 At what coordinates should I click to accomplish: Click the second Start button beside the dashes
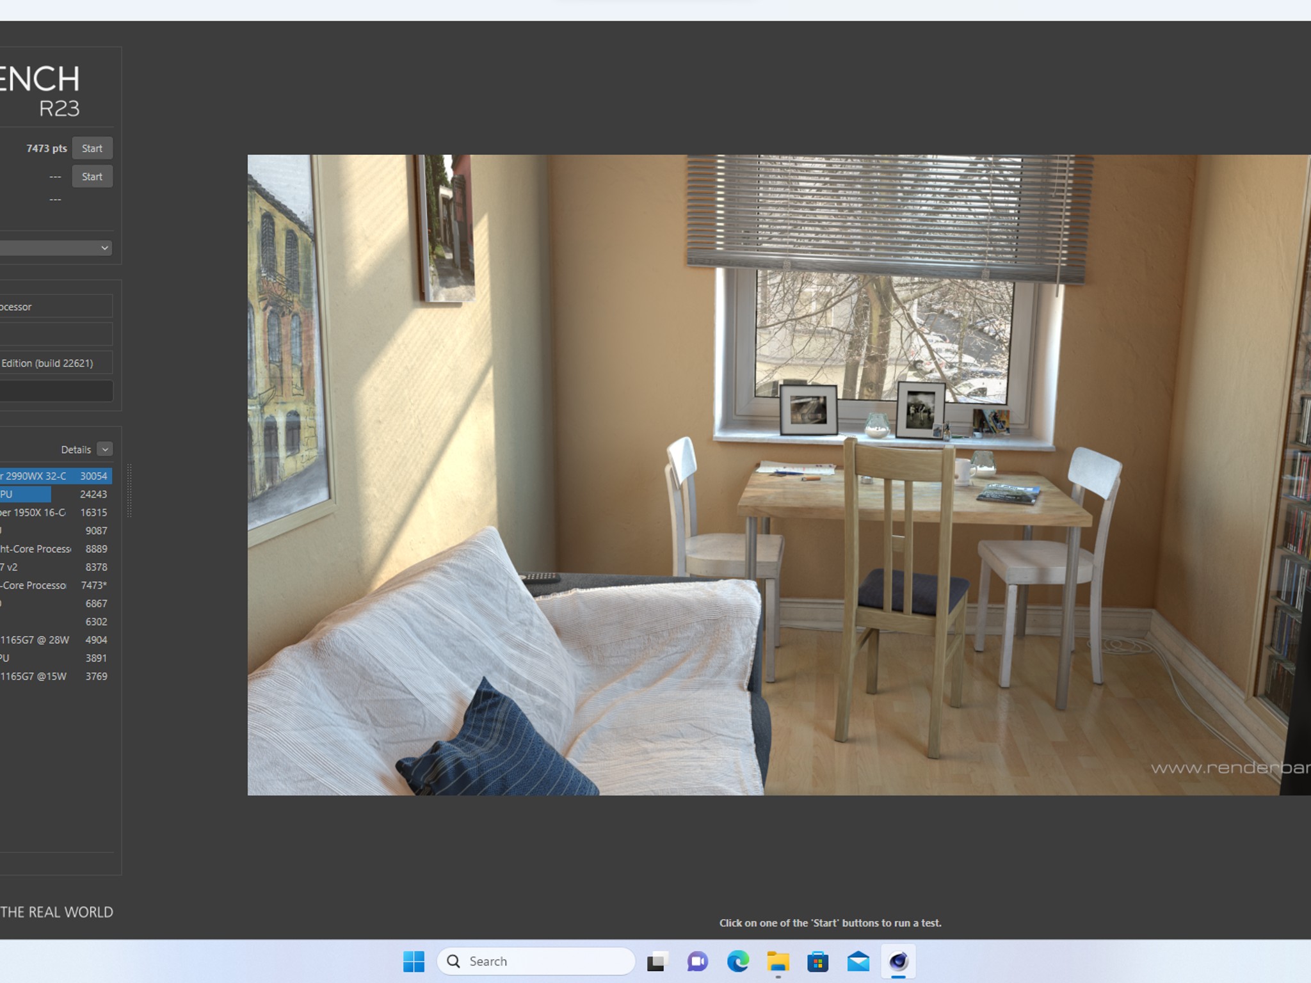tap(92, 177)
